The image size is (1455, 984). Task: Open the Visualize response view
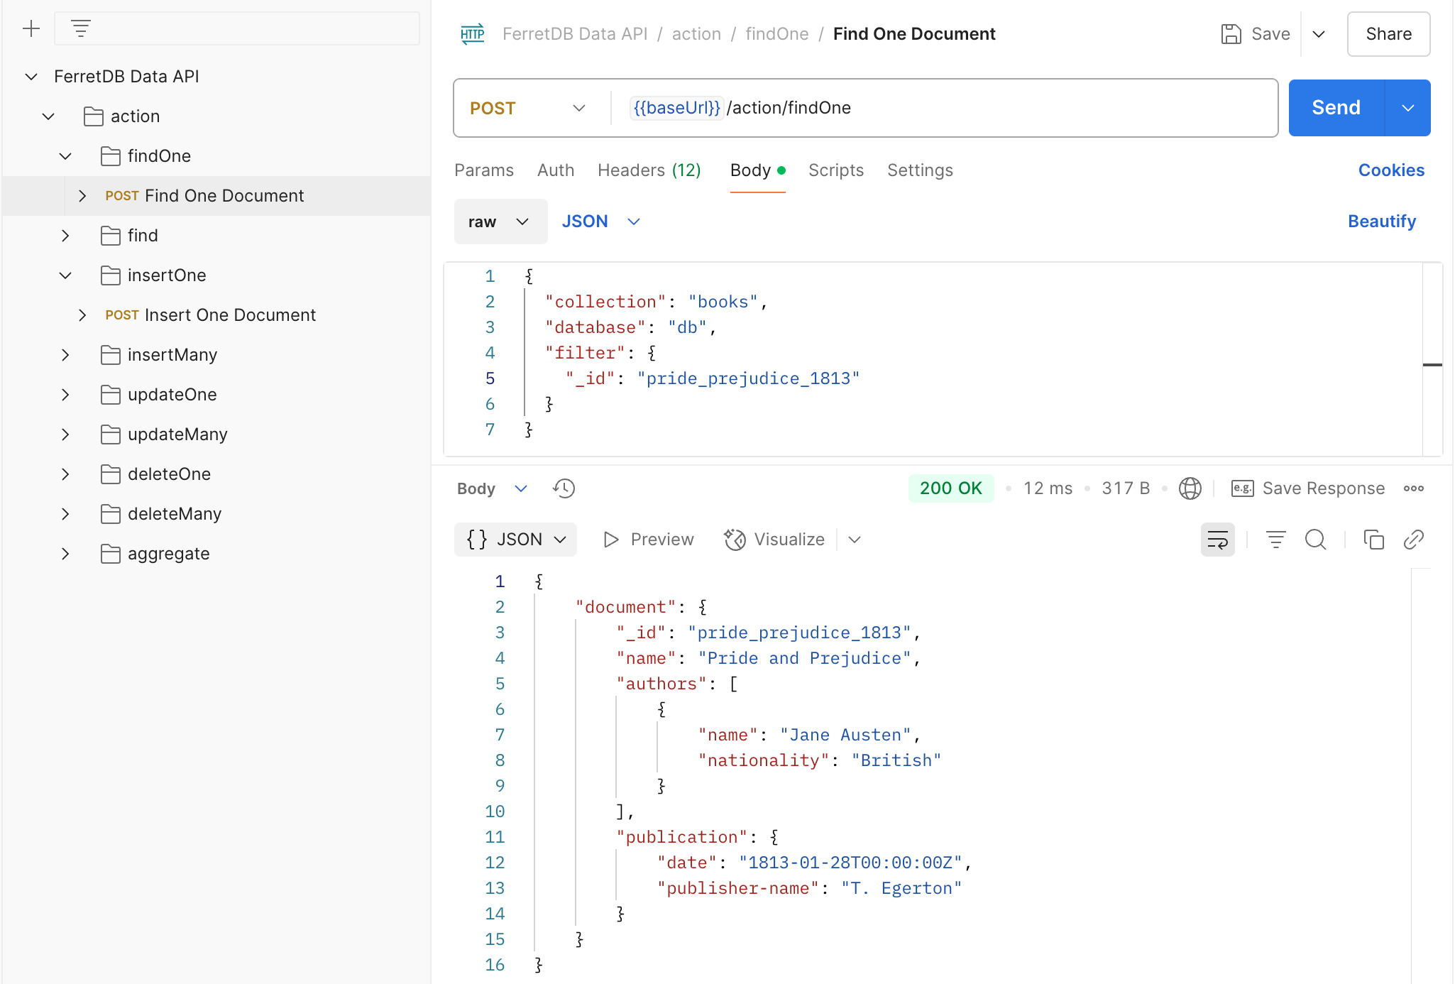point(774,540)
